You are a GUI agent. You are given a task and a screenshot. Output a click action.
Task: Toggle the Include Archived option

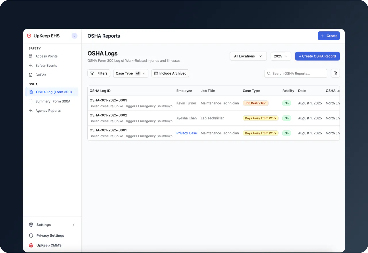170,73
